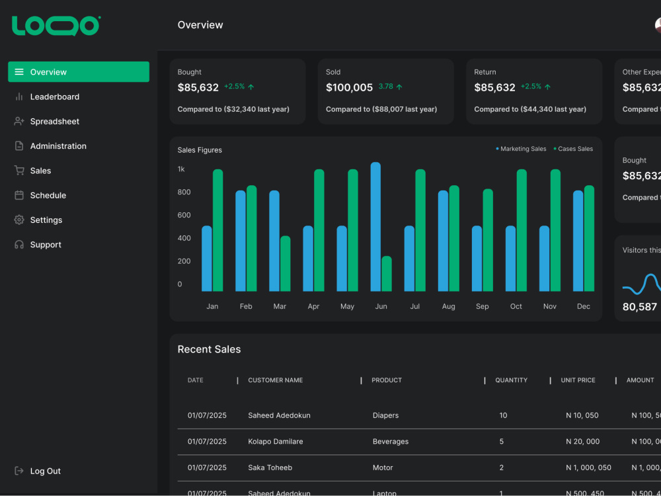Sort by the DATE column header
The image size is (661, 496).
(196, 380)
